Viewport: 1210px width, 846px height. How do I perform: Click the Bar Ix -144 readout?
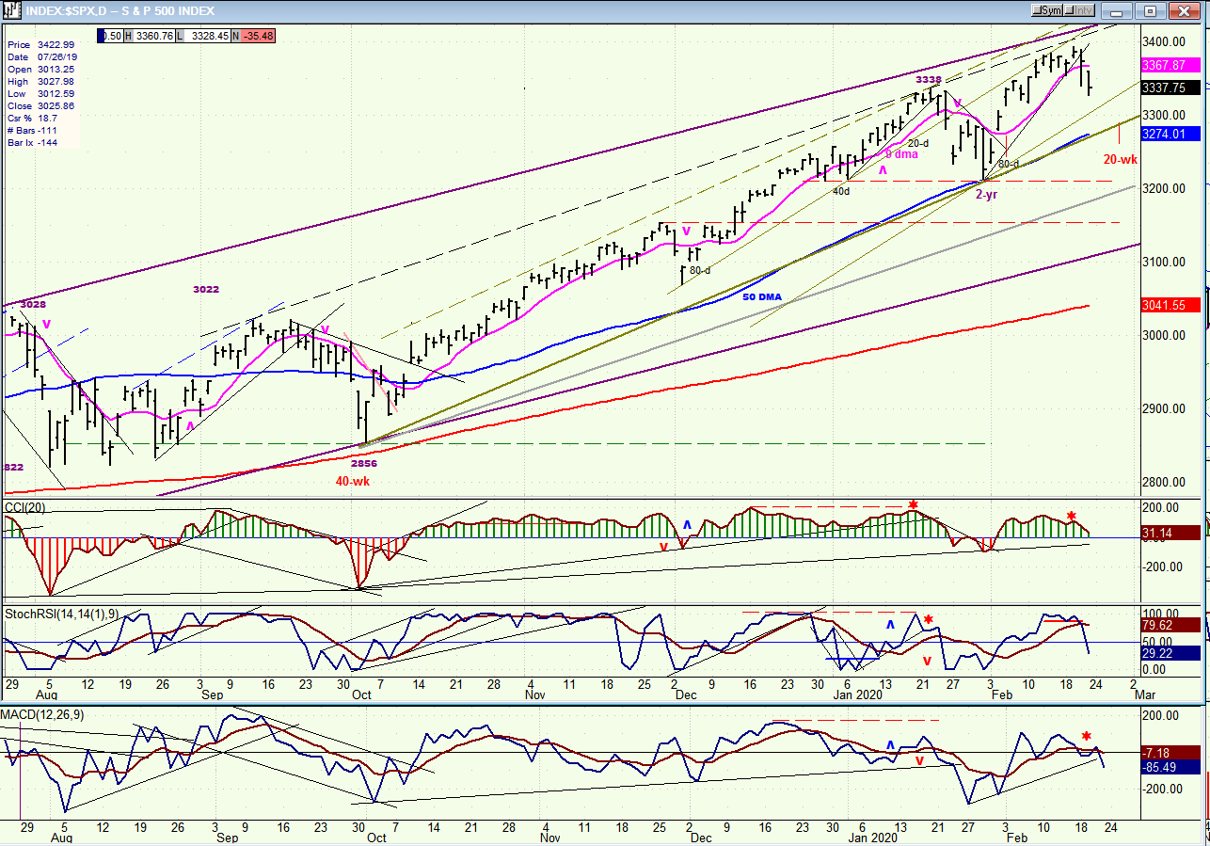[35, 142]
